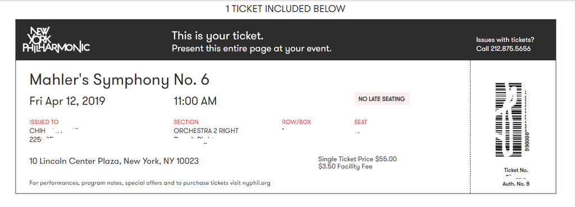Click the ISSUED TO label
The width and height of the screenshot is (575, 207).
(44, 122)
